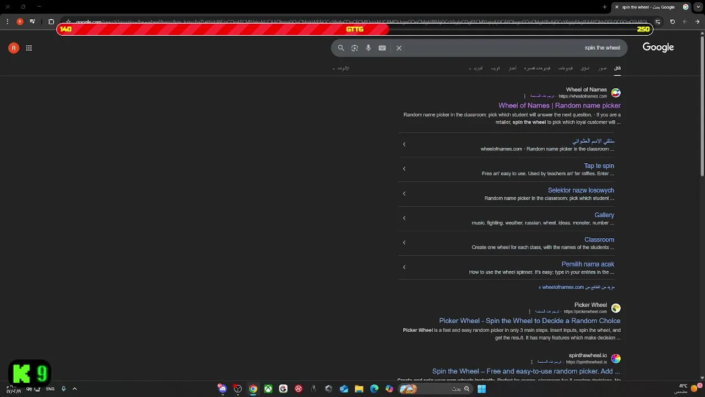The height and width of the screenshot is (397, 705).
Task: Click the magnifier search icon in search box
Action: [341, 48]
